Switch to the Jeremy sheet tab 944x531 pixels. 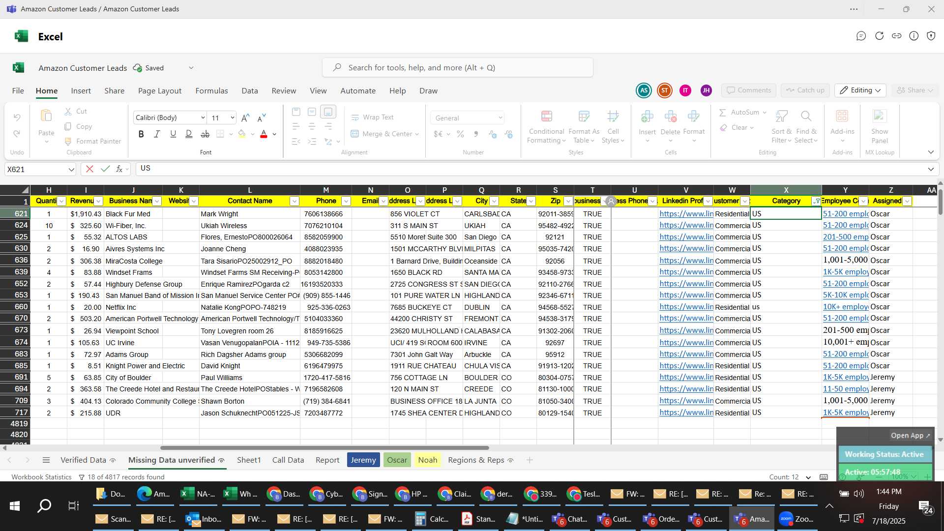pos(363,460)
